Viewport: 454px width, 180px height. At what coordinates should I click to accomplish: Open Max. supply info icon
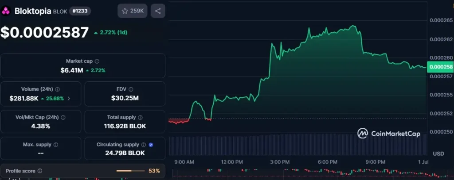(x=56, y=145)
